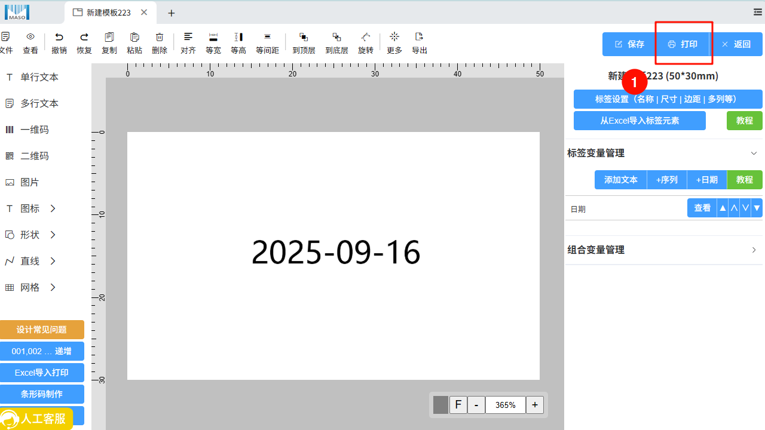Click the Print (打印) button
Viewport: 765px width, 430px height.
pos(683,44)
